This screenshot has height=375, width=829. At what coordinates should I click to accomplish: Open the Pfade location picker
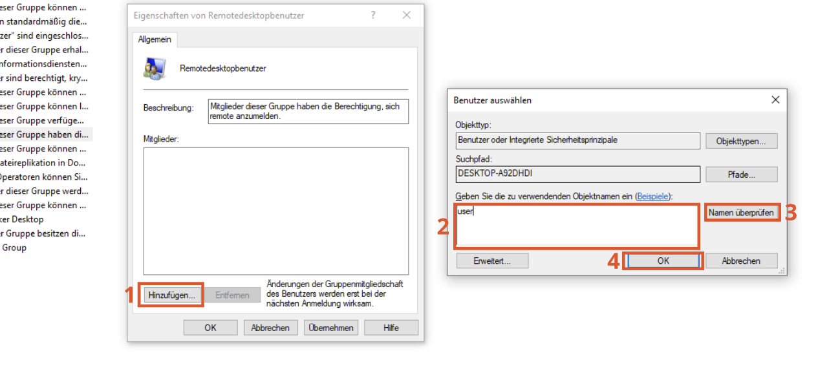741,175
